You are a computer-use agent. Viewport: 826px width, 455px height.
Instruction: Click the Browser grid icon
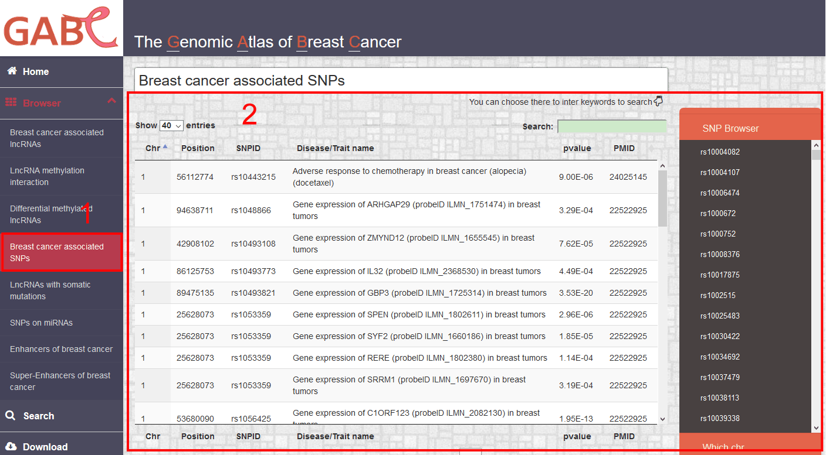click(11, 102)
